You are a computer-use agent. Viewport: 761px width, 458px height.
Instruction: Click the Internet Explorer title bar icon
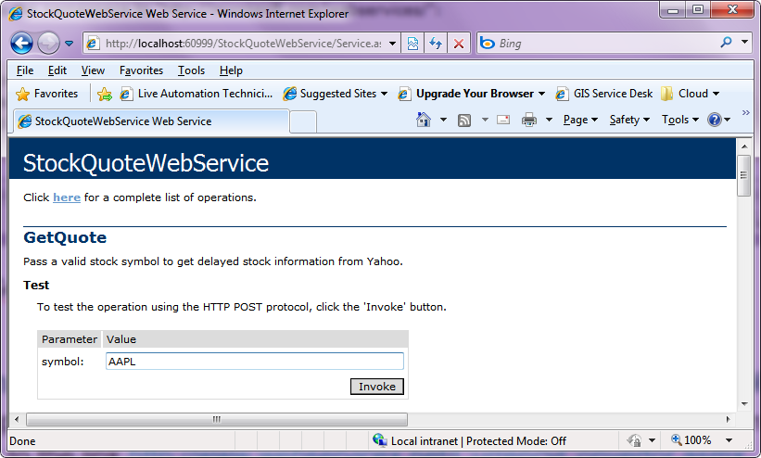pos(16,14)
